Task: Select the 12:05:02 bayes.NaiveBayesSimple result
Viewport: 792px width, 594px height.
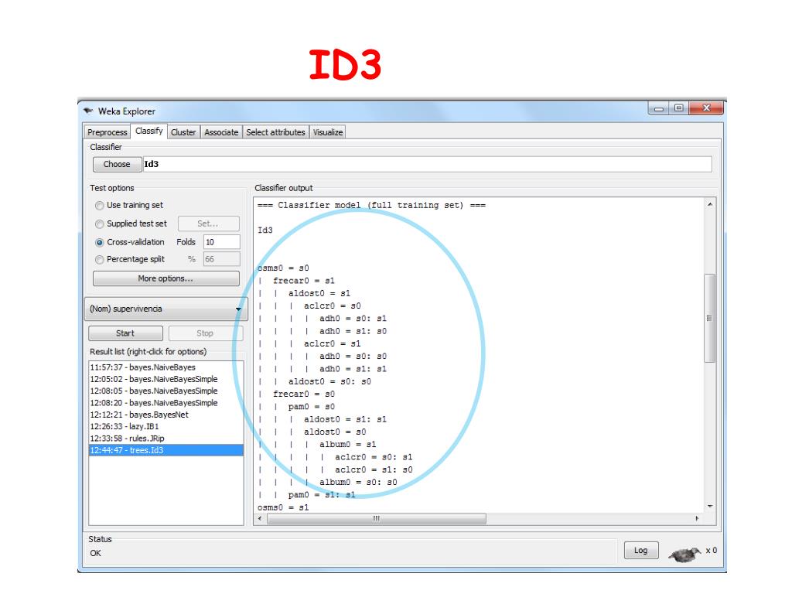Action: (166, 379)
